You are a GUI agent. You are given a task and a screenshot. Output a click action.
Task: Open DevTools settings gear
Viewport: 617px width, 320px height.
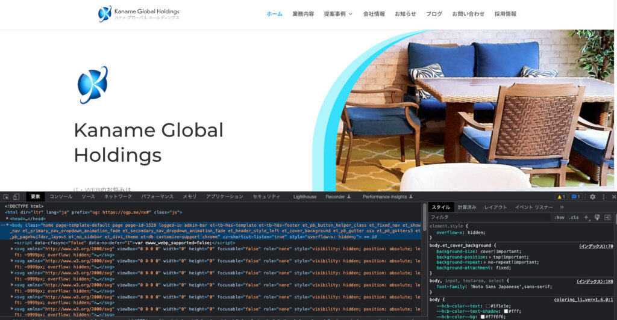click(x=592, y=197)
